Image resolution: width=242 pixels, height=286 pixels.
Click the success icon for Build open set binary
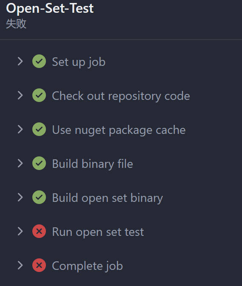pyautogui.click(x=39, y=197)
